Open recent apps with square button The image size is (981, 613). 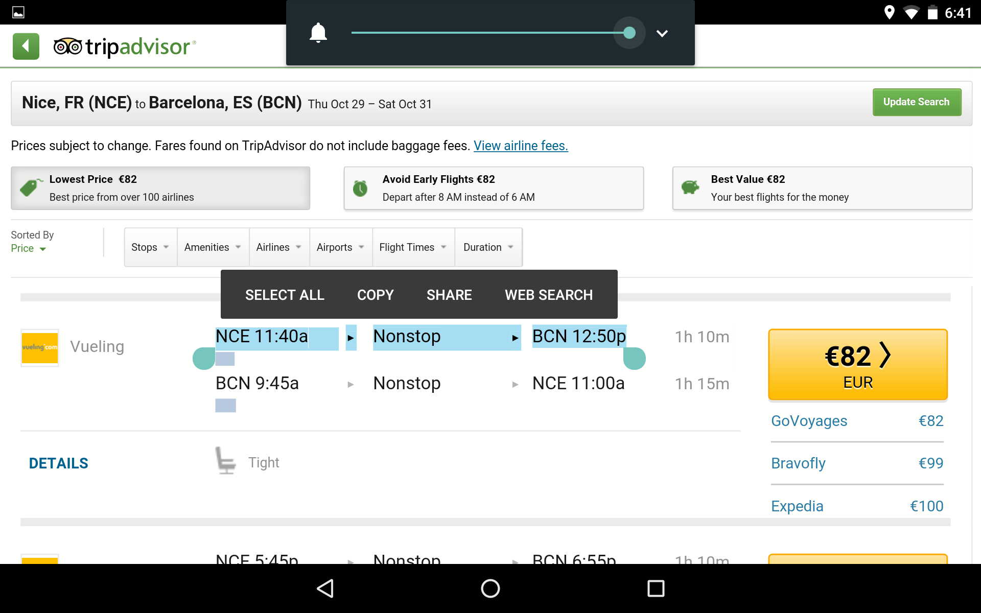656,588
